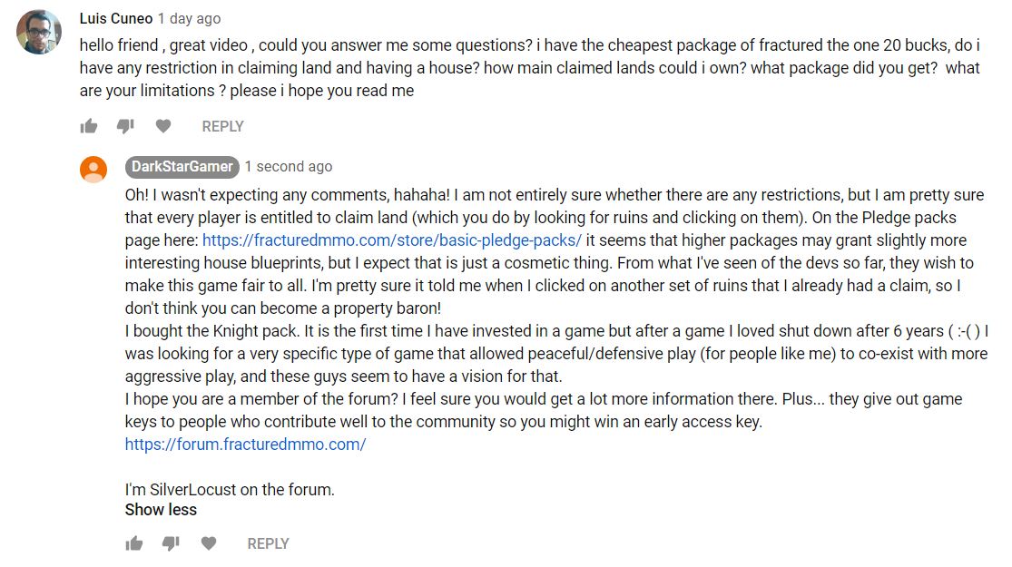Heart Luis Cuneo's comment
The height and width of the screenshot is (567, 1012).
tap(162, 126)
